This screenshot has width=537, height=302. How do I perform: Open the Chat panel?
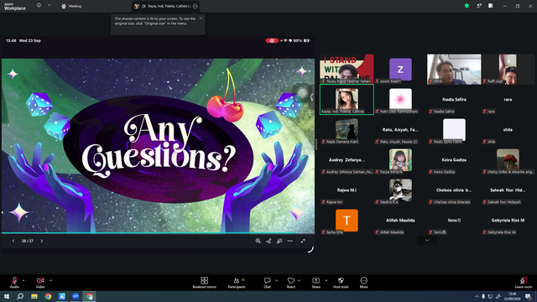click(267, 283)
